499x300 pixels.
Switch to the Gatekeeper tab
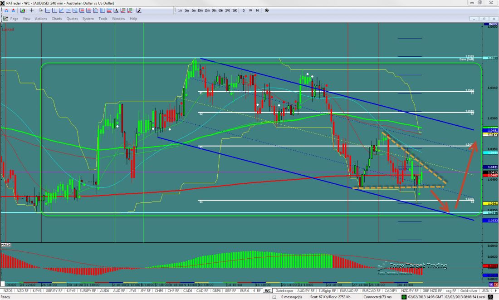click(284, 290)
